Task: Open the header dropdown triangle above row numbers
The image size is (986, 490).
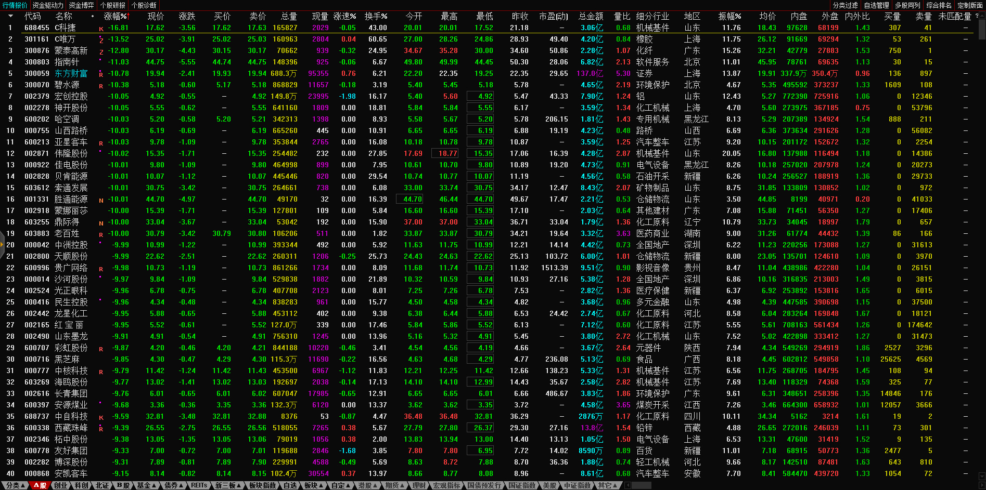Action: pos(10,16)
